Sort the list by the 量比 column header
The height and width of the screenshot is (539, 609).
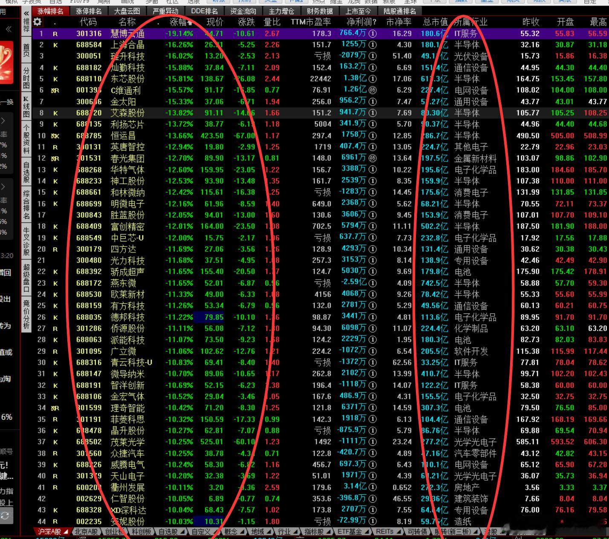272,22
